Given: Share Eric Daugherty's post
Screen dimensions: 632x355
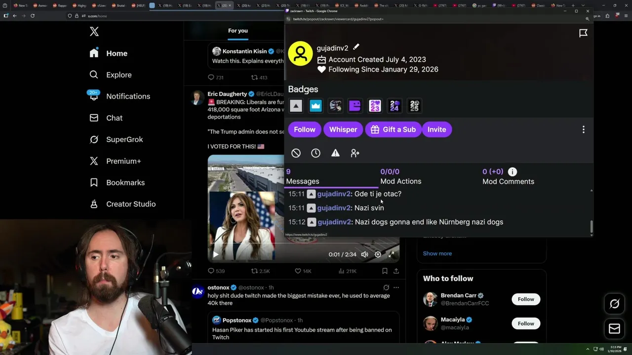Looking at the screenshot, I should 396,271.
